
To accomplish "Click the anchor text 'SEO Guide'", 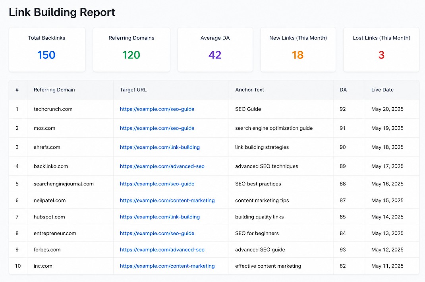I will point(248,109).
